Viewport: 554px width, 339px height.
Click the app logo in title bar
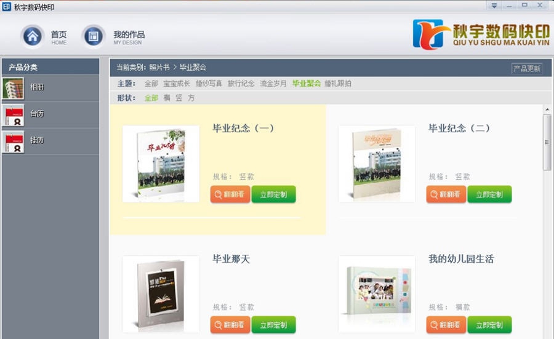click(x=6, y=6)
